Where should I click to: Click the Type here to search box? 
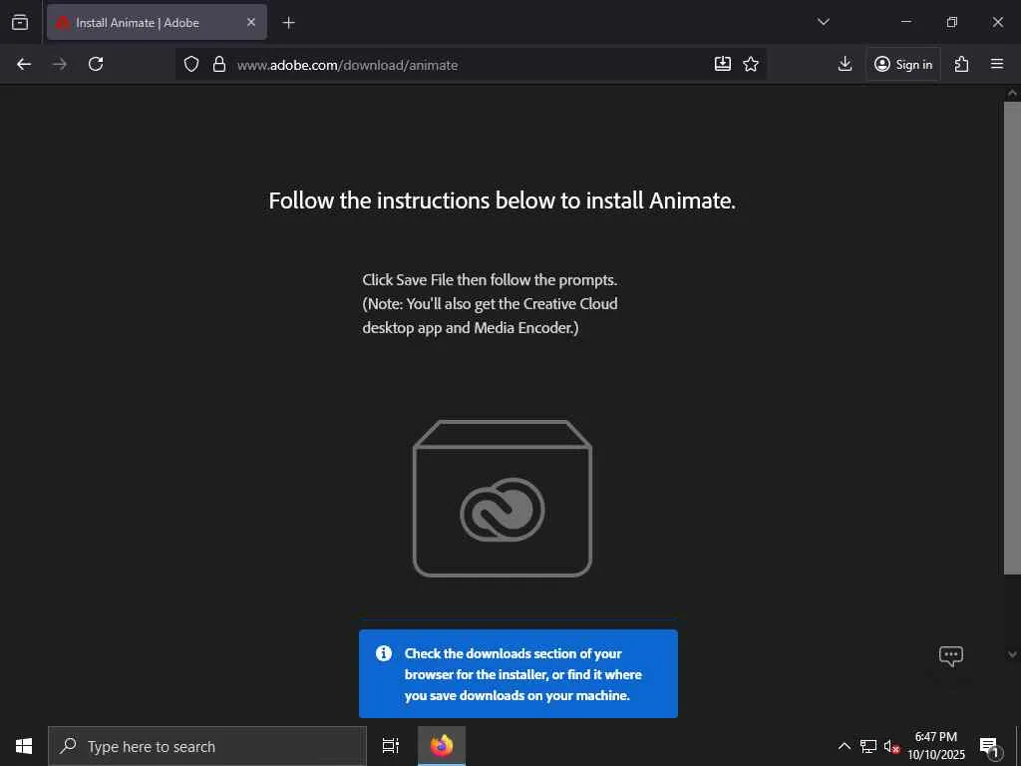pyautogui.click(x=207, y=746)
